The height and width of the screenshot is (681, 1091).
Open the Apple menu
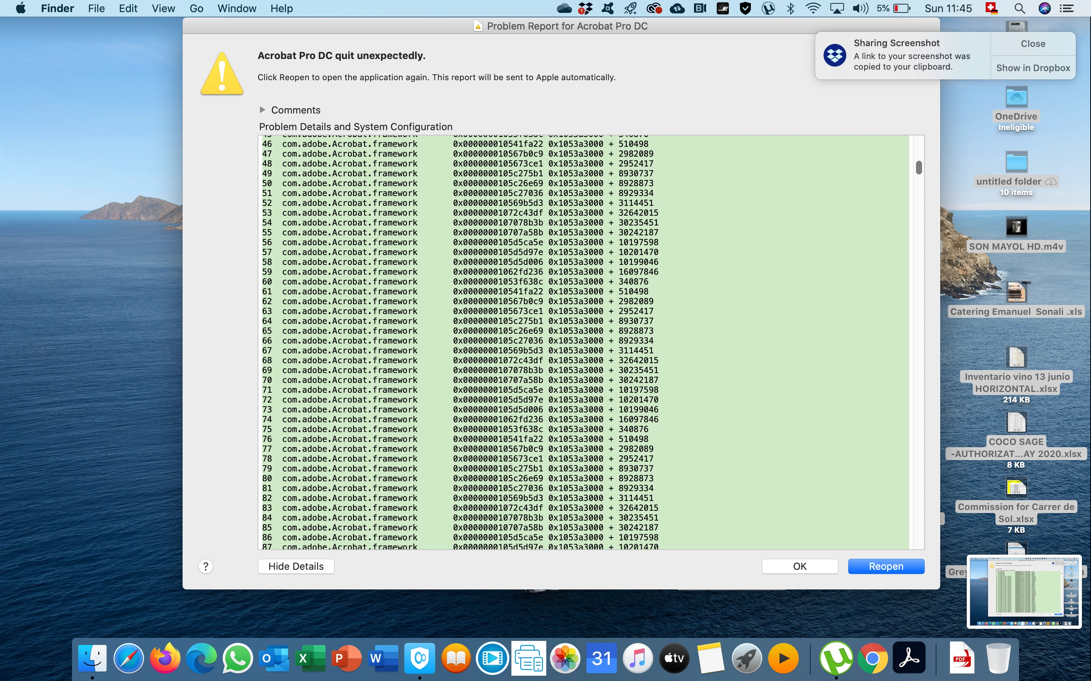pos(21,8)
